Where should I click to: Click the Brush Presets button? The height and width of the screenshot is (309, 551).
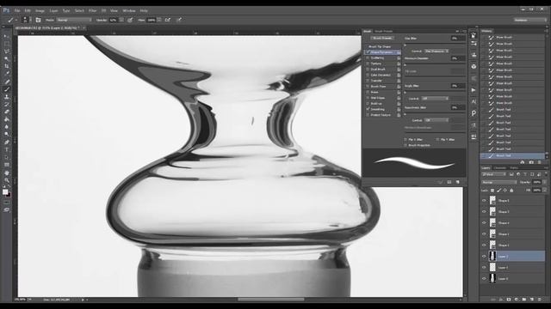(x=382, y=38)
